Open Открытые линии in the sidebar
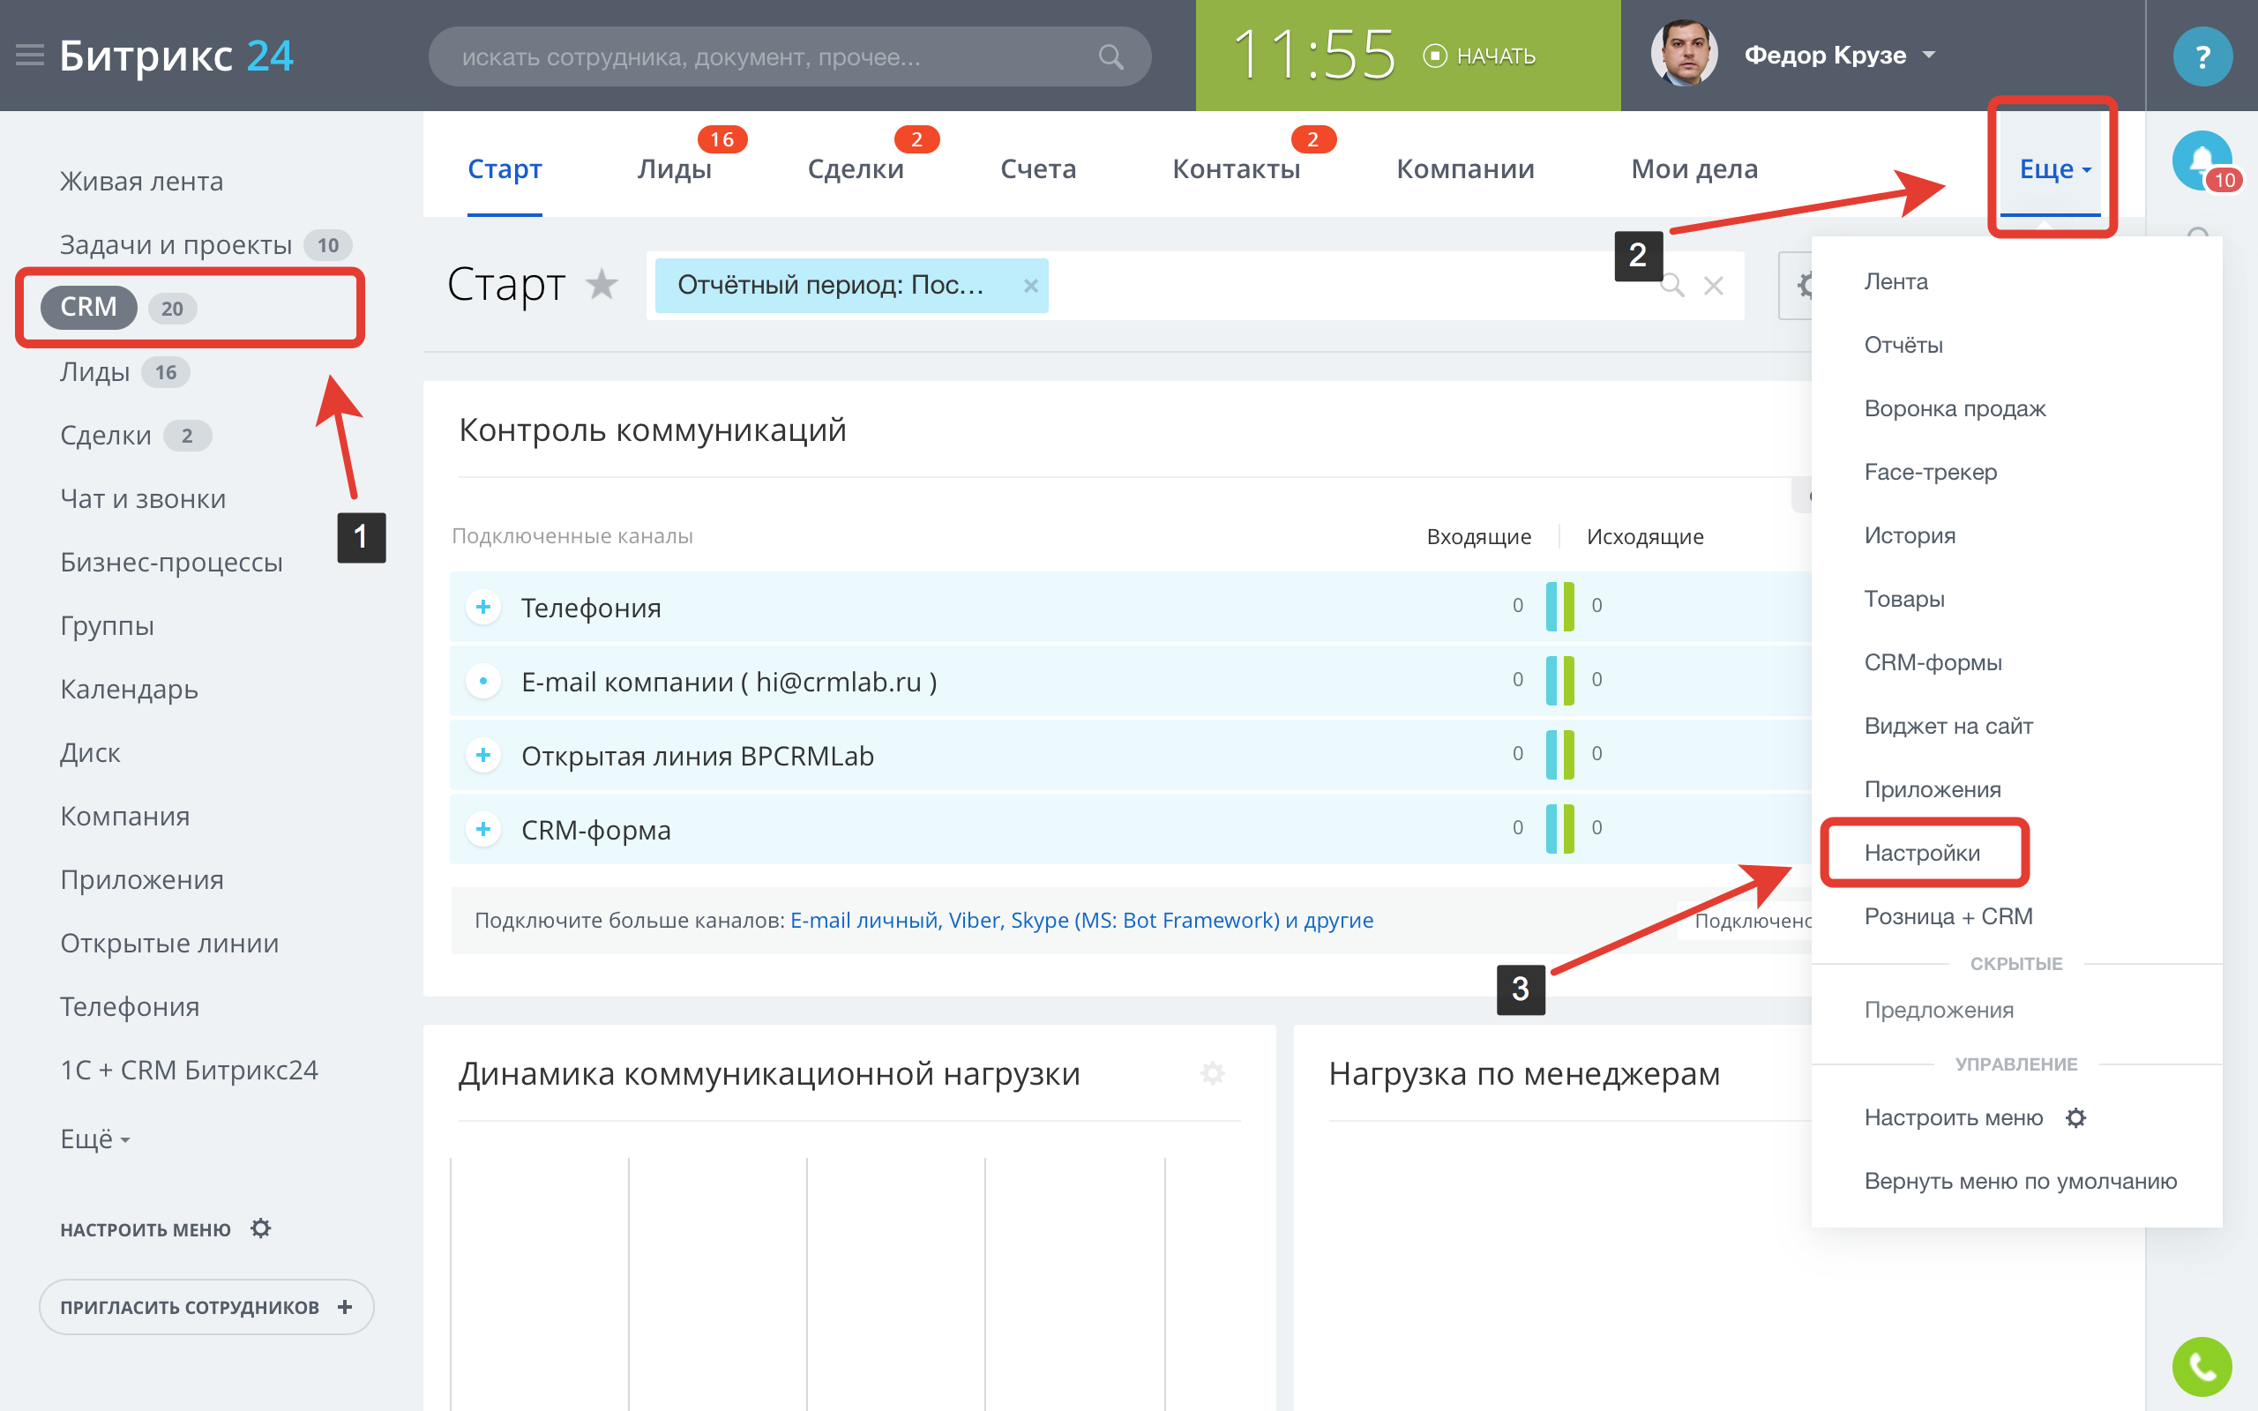Image resolution: width=2258 pixels, height=1411 pixels. click(x=170, y=943)
